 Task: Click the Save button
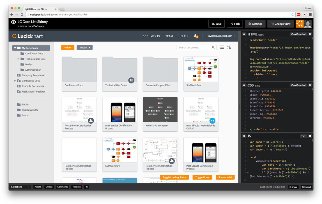pyautogui.click(x=217, y=24)
